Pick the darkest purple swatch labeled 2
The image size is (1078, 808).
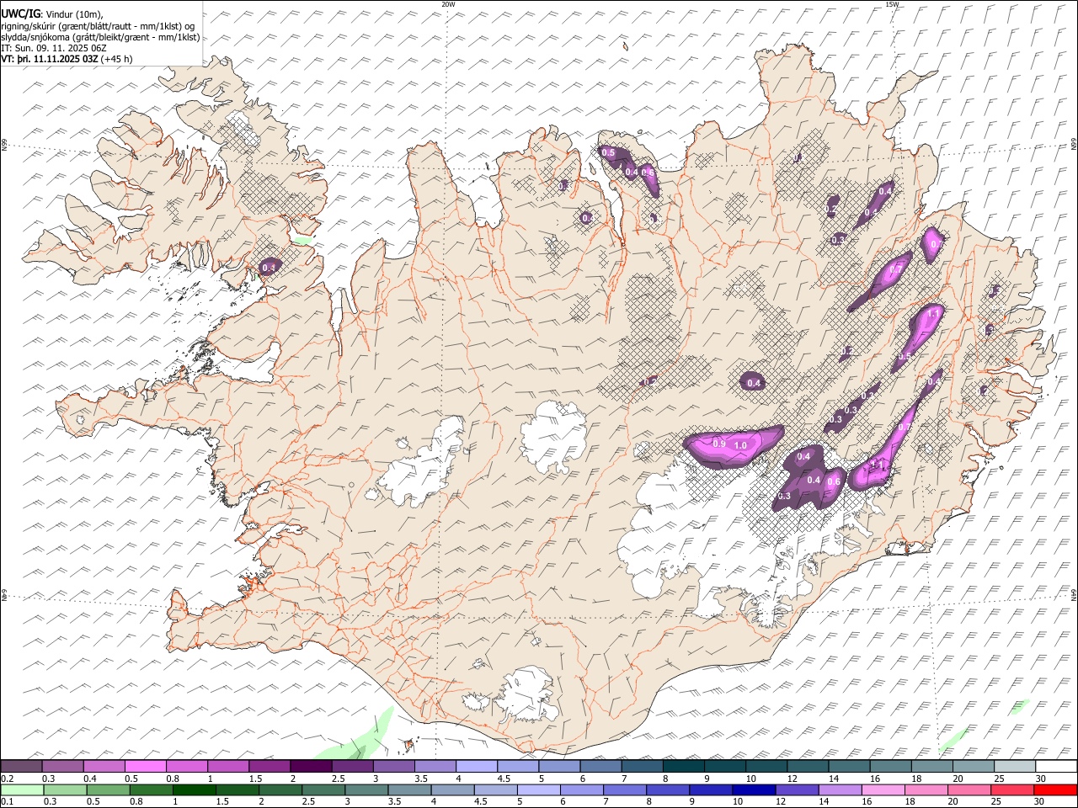pos(311,767)
